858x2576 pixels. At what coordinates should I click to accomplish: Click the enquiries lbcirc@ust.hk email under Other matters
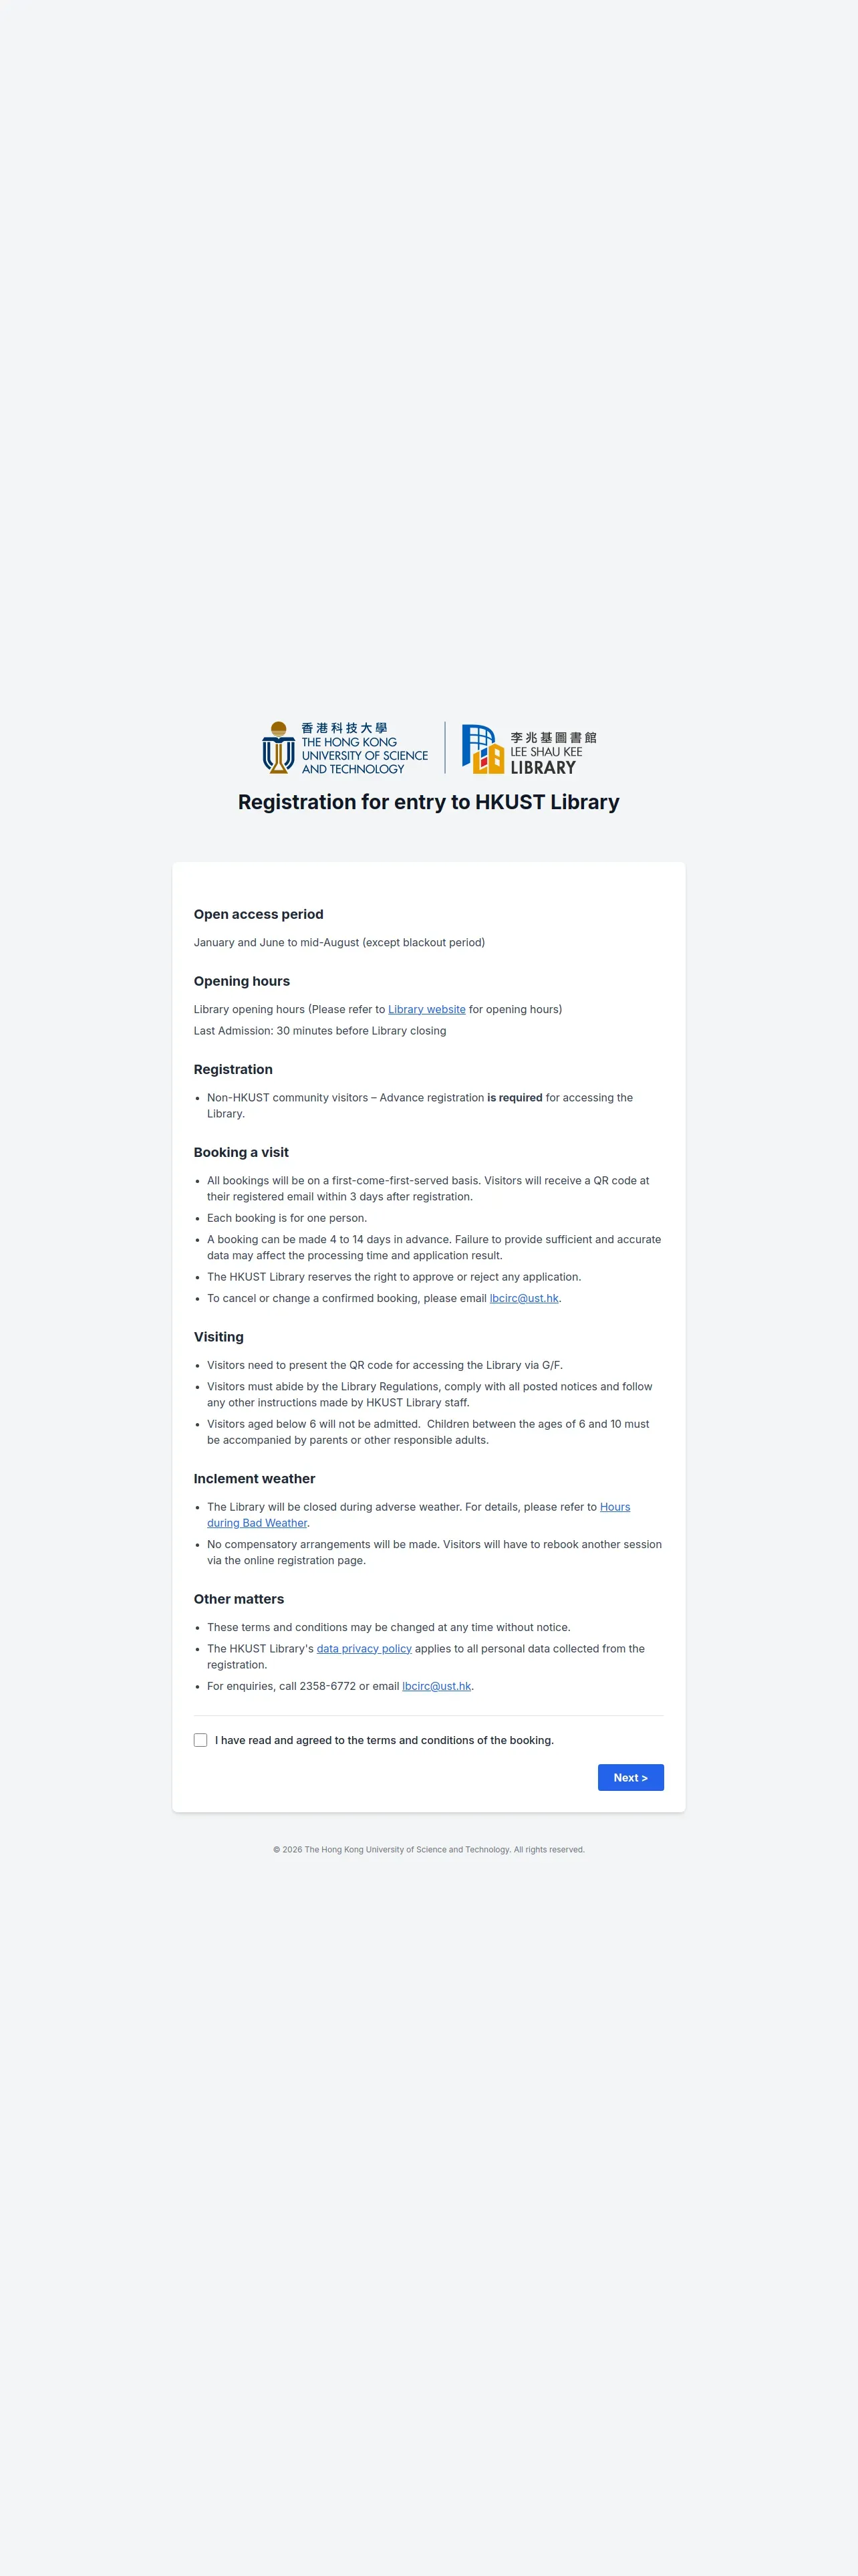point(436,1686)
